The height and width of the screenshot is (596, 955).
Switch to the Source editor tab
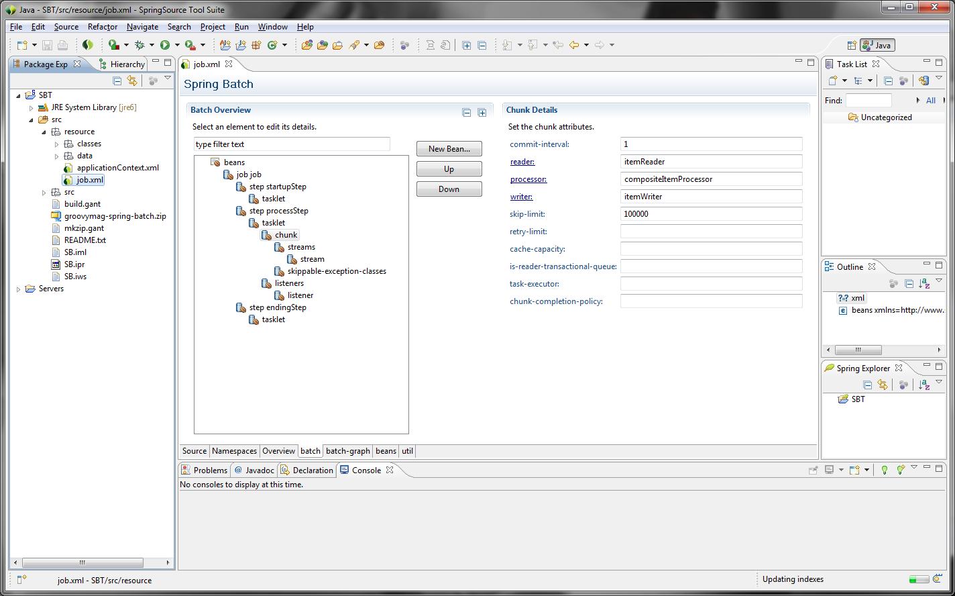pos(194,451)
